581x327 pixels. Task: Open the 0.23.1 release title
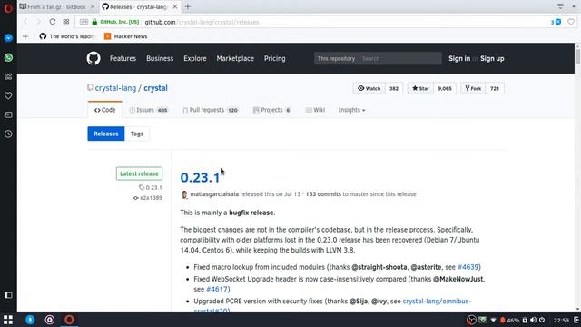(200, 178)
